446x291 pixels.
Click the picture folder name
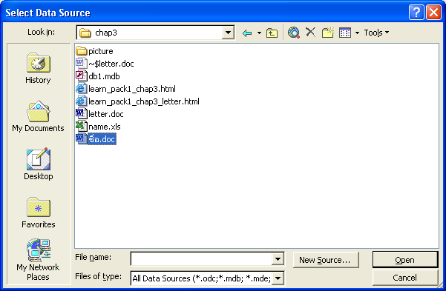coord(101,51)
